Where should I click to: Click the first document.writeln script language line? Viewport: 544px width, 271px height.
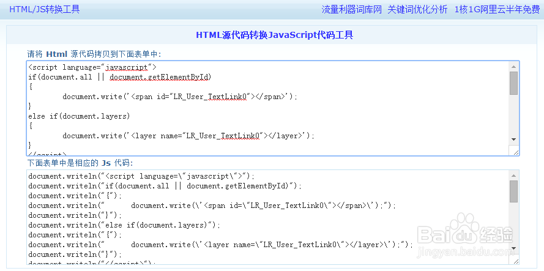point(141,176)
